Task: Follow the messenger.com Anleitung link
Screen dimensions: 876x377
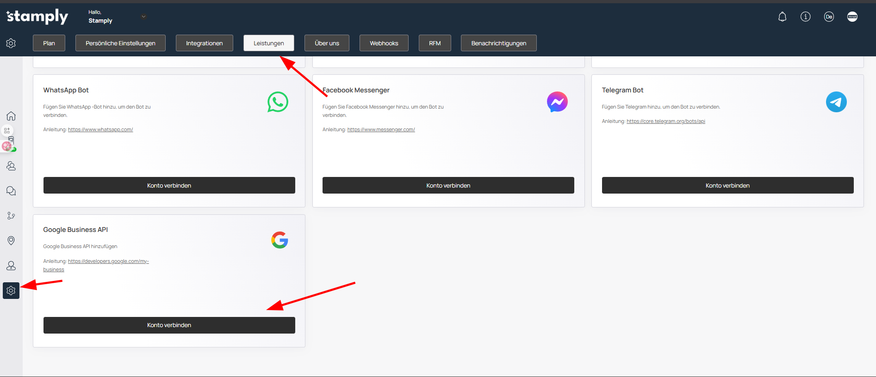Action: pyautogui.click(x=381, y=130)
